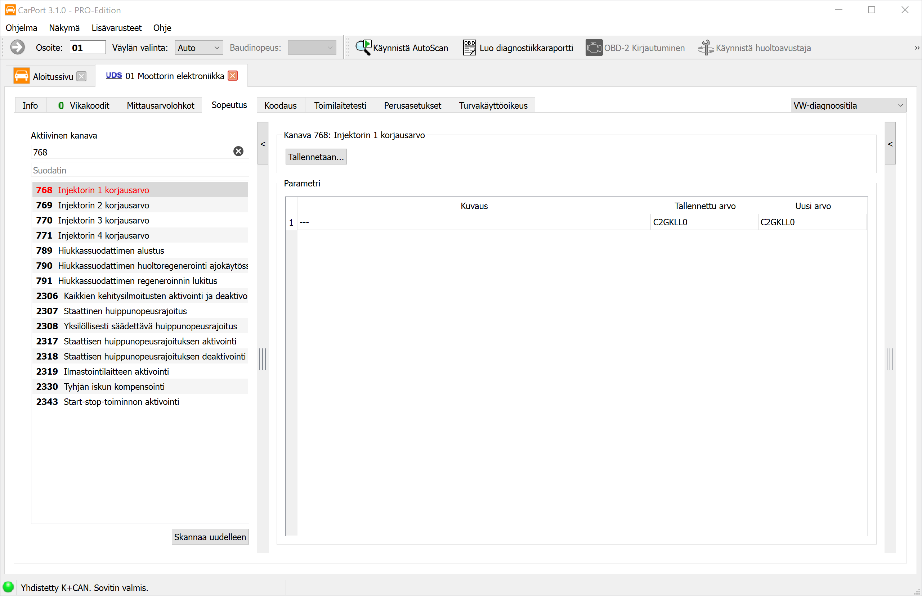Collapse the left channel panel arrow
The width and height of the screenshot is (922, 596).
[x=263, y=144]
